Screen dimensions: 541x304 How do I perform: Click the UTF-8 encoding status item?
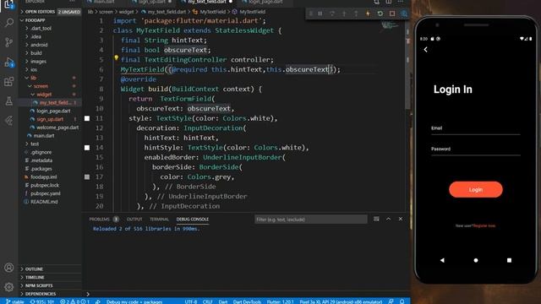(x=190, y=301)
